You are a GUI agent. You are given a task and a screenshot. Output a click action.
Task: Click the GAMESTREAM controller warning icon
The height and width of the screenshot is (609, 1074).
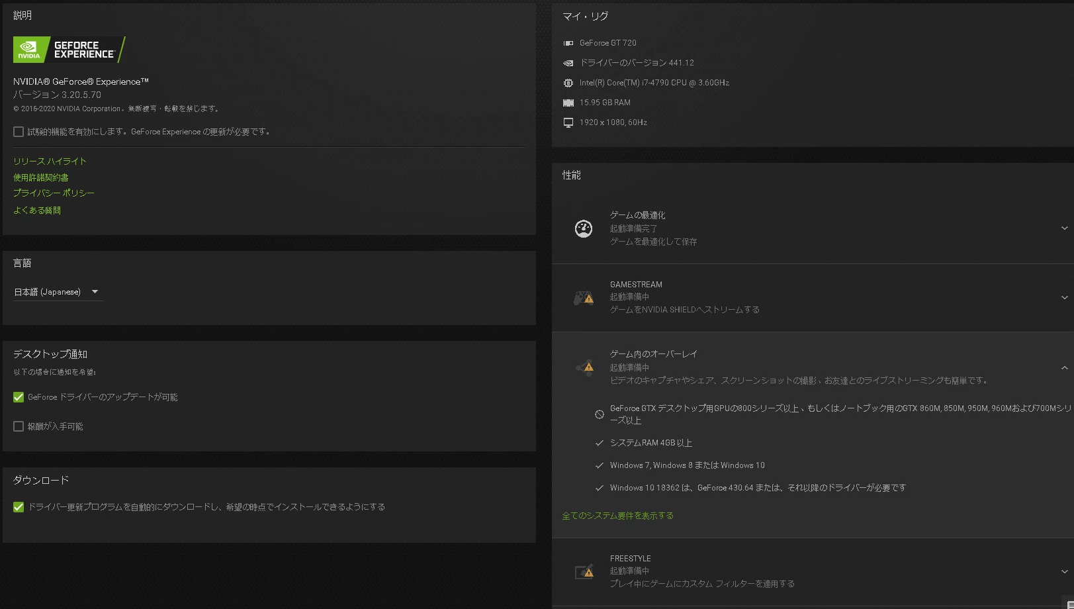click(583, 298)
